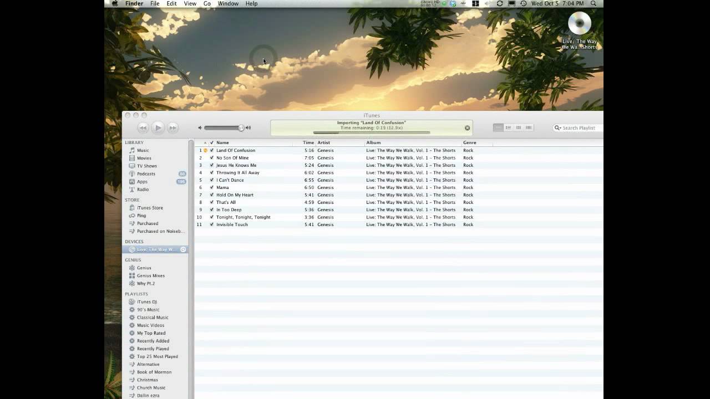The image size is (710, 399).
Task: Switch to album list view icon
Action: (508, 127)
